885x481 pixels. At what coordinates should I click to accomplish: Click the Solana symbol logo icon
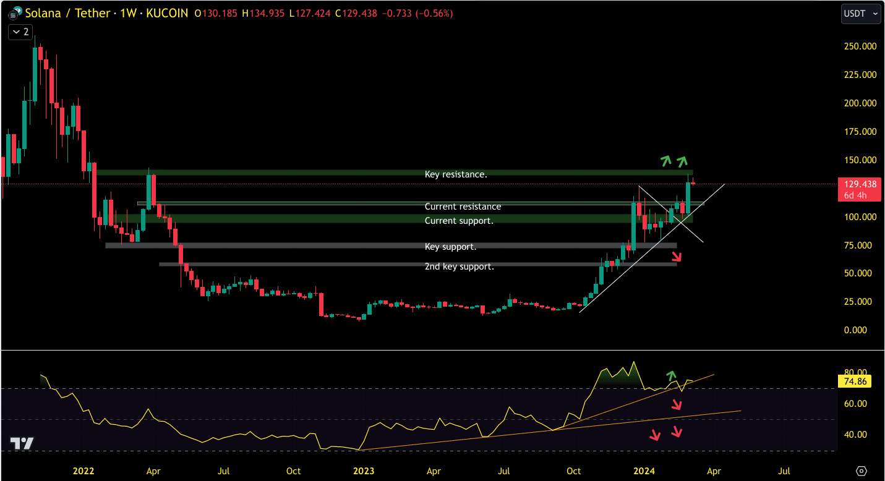point(16,12)
